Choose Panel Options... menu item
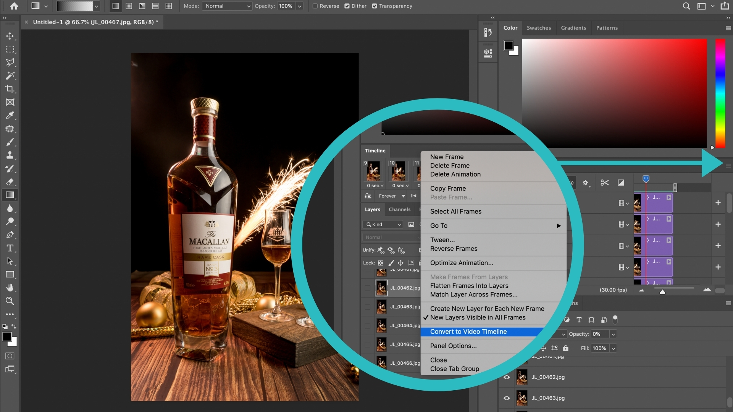The width and height of the screenshot is (733, 412). [453, 346]
